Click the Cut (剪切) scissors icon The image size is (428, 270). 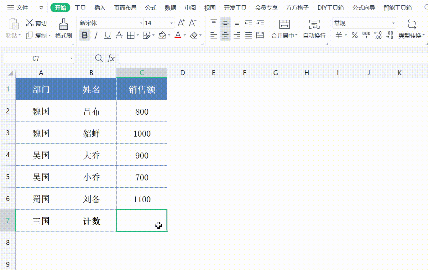(30, 23)
